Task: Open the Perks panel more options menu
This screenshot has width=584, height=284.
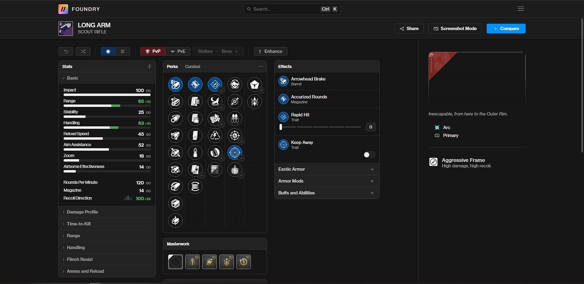Action: coord(261,66)
